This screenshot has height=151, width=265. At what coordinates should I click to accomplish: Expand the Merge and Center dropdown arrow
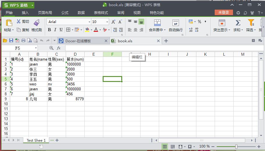click(x=165, y=30)
